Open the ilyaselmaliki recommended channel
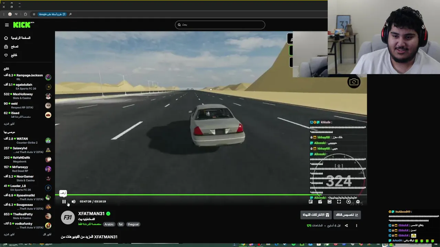The width and height of the screenshot is (440, 247). pyautogui.click(x=27, y=197)
